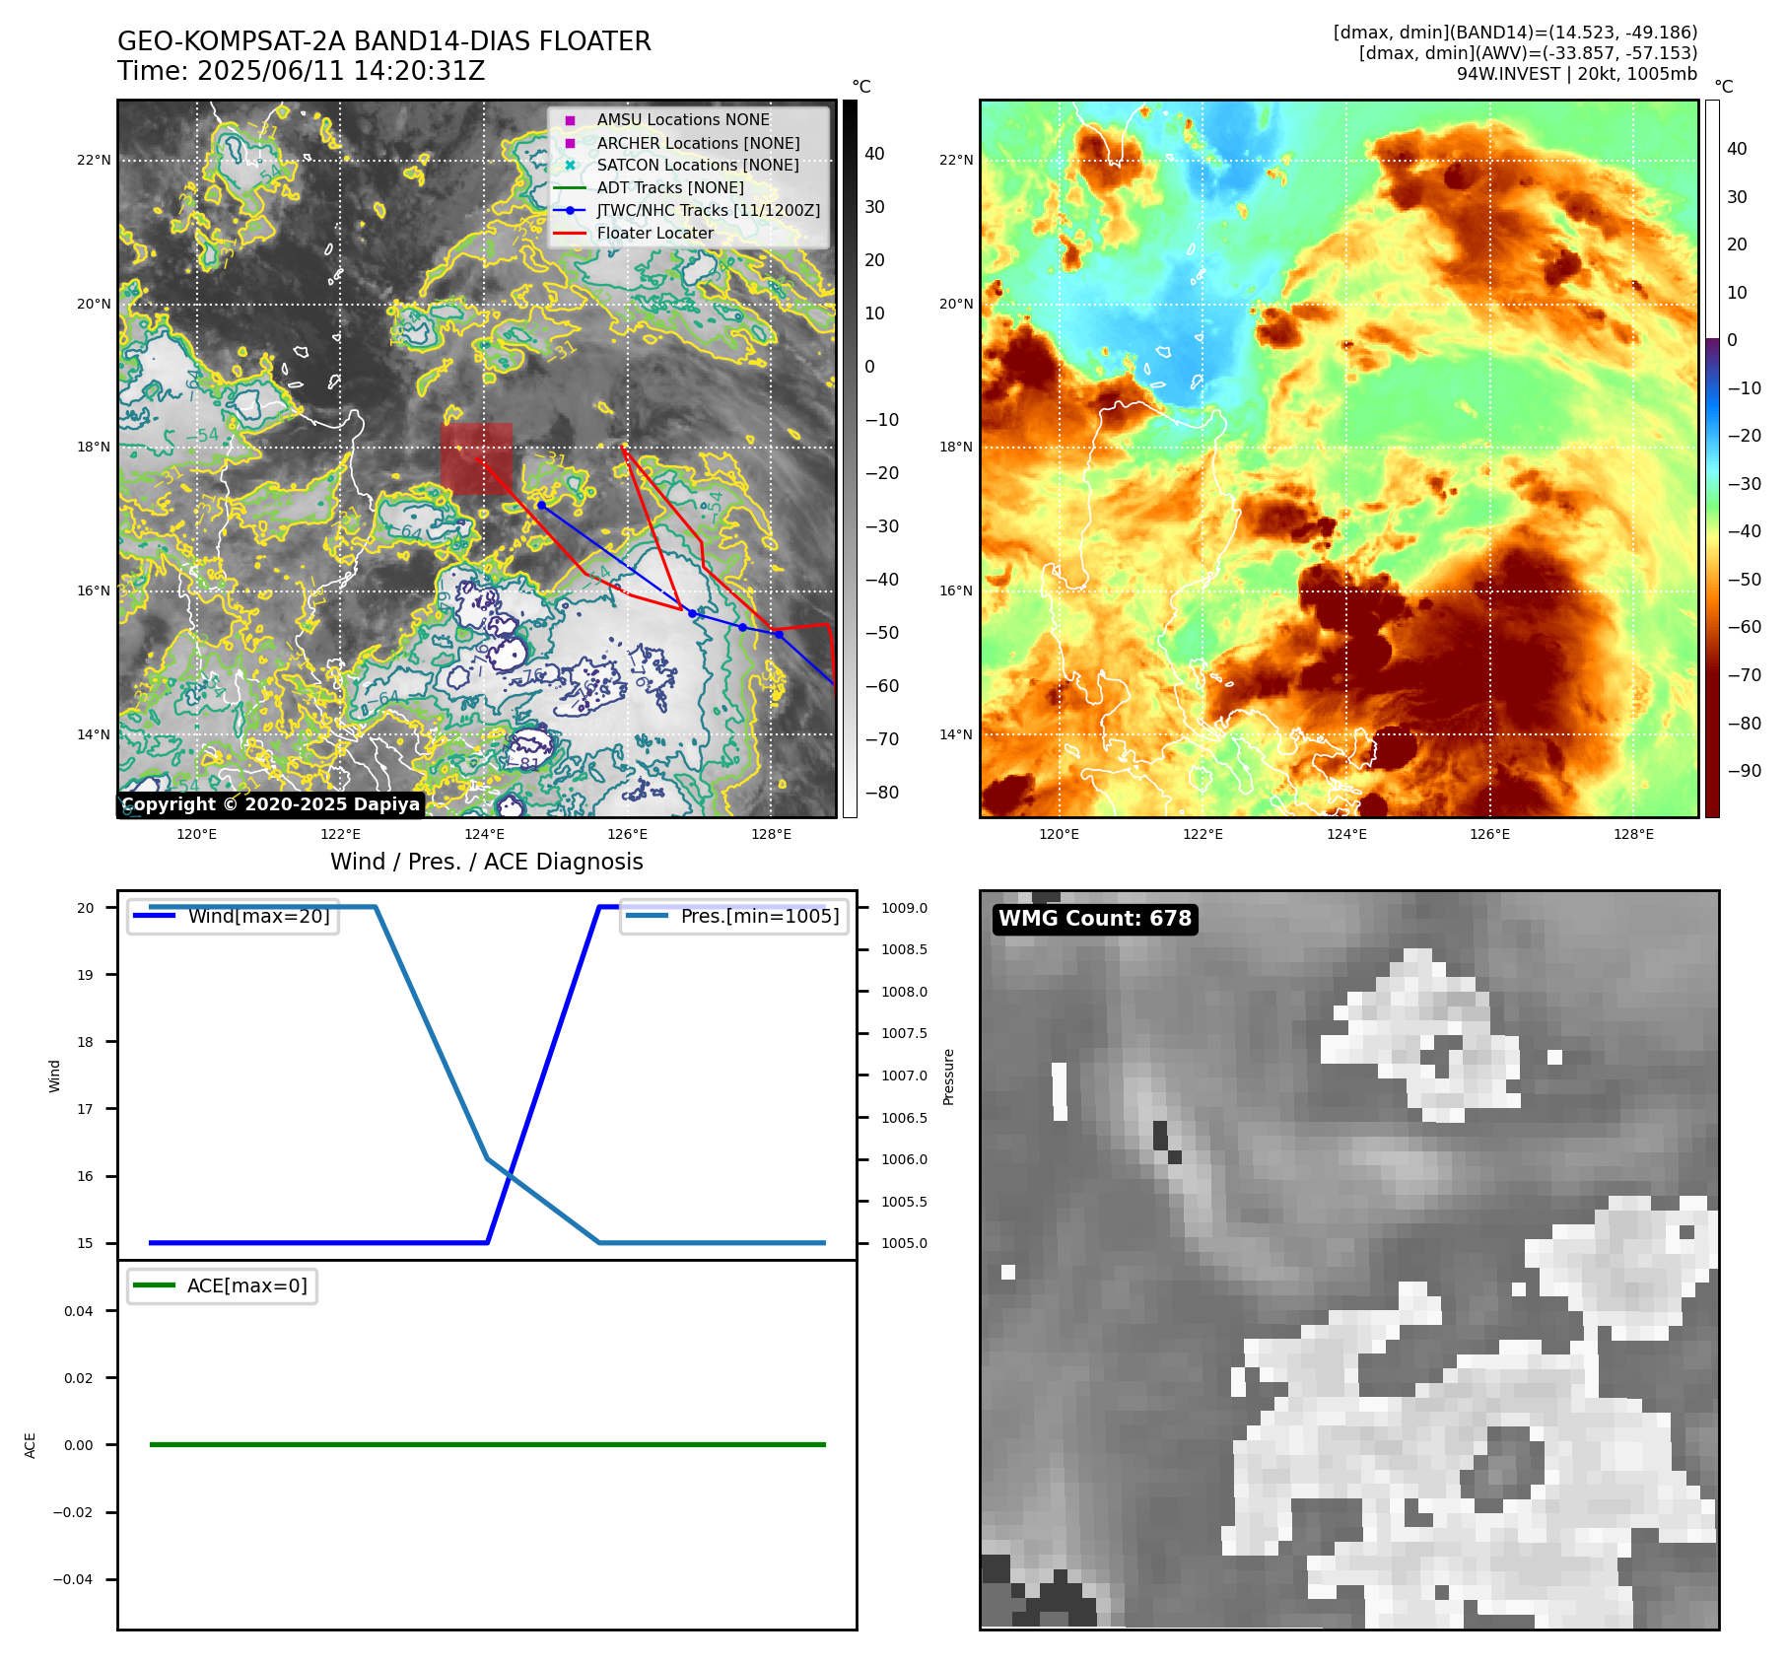
Task: Click the 'WMG Count: 678' label
Action: 1095,919
